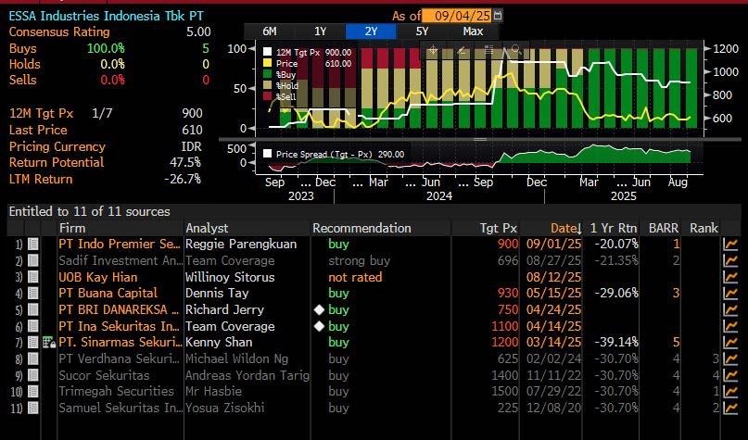Open the chart icon for Sucor Sekuritas row
This screenshot has width=748, height=440.
(x=729, y=376)
